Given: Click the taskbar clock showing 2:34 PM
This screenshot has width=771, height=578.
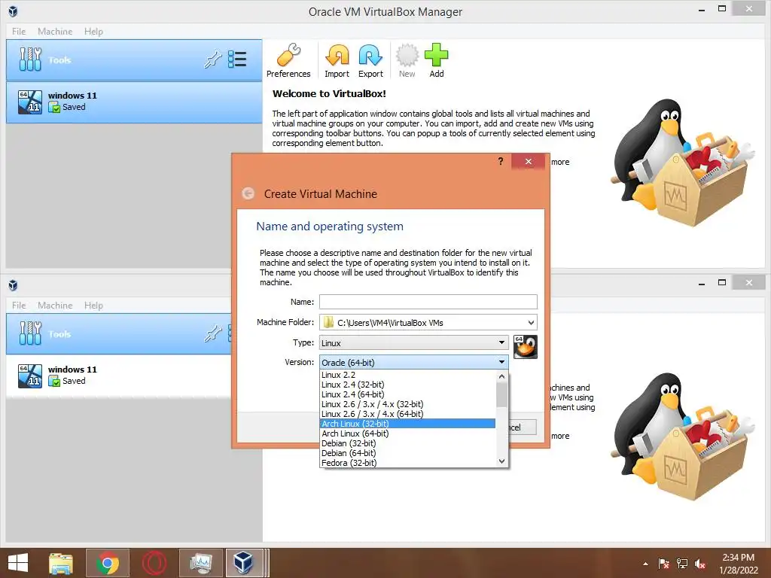Looking at the screenshot, I should coord(738,564).
